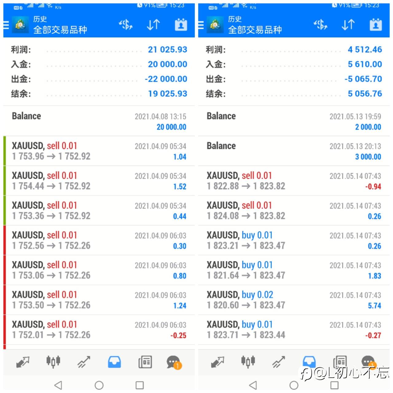The width and height of the screenshot is (393, 393).
Task: Open the buy trade 1 823.71 → 1 823.44
Action: point(294,330)
